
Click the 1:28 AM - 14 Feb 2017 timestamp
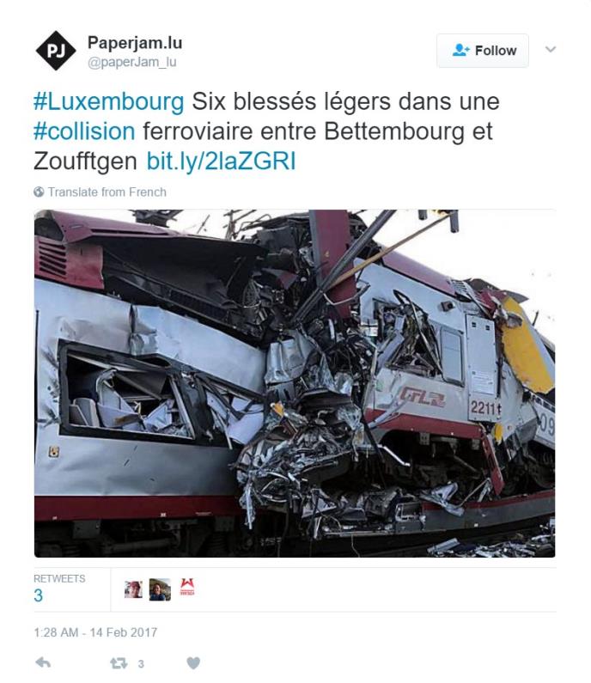95,632
